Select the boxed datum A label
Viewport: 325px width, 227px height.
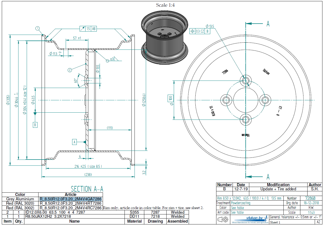pyautogui.click(x=75, y=142)
